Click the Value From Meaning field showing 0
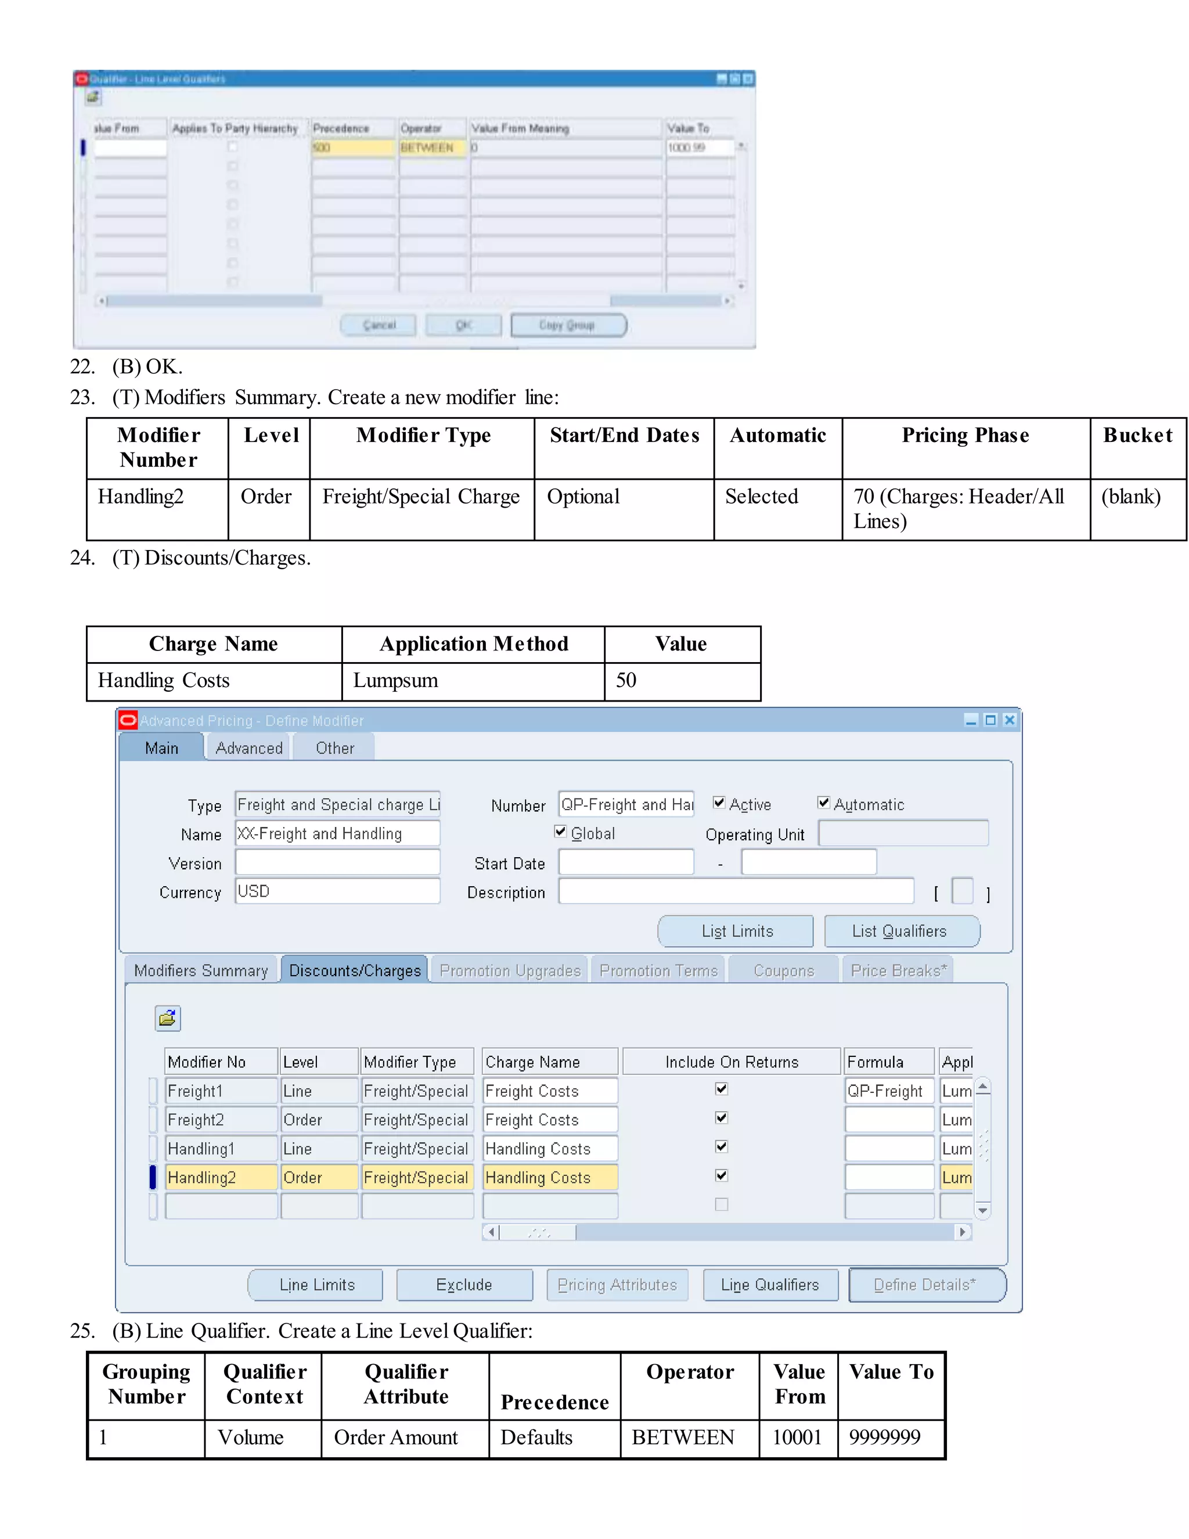 coord(566,148)
